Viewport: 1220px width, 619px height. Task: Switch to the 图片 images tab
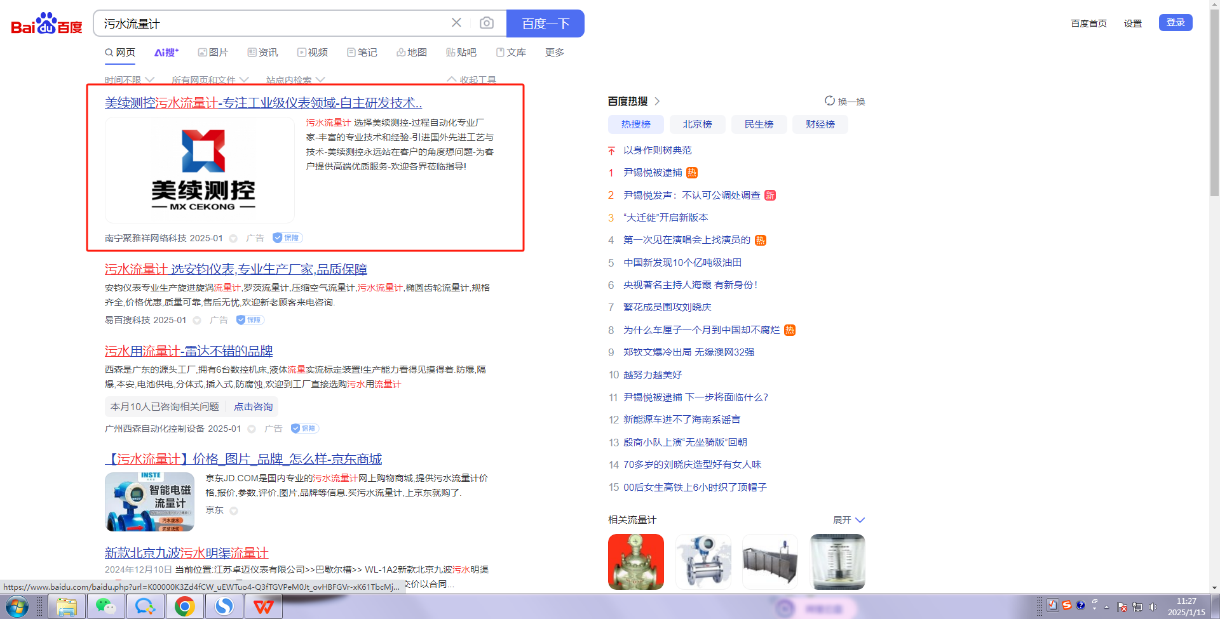click(x=213, y=52)
